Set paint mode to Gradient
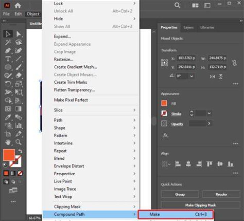This screenshot has width=244, height=221. tap(13, 173)
